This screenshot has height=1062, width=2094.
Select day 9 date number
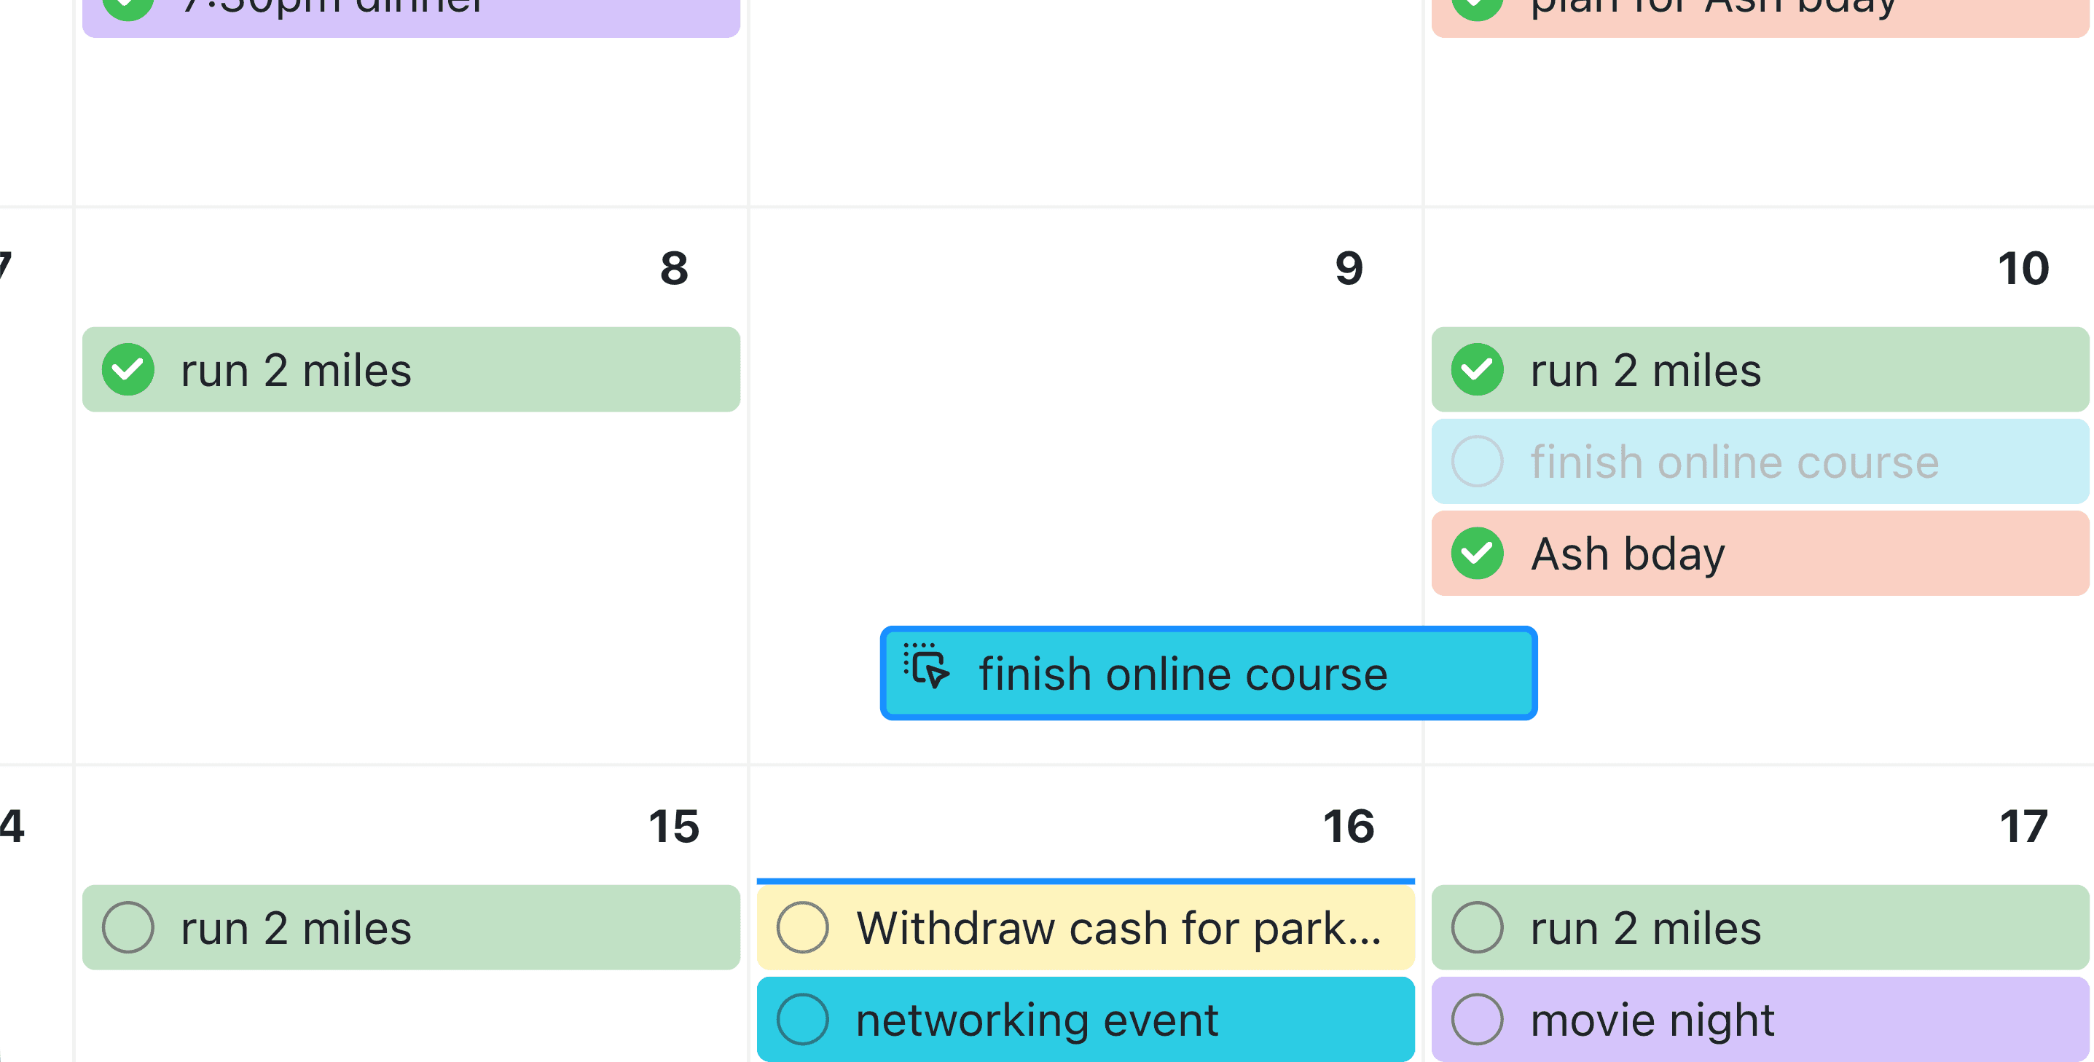(x=1349, y=268)
